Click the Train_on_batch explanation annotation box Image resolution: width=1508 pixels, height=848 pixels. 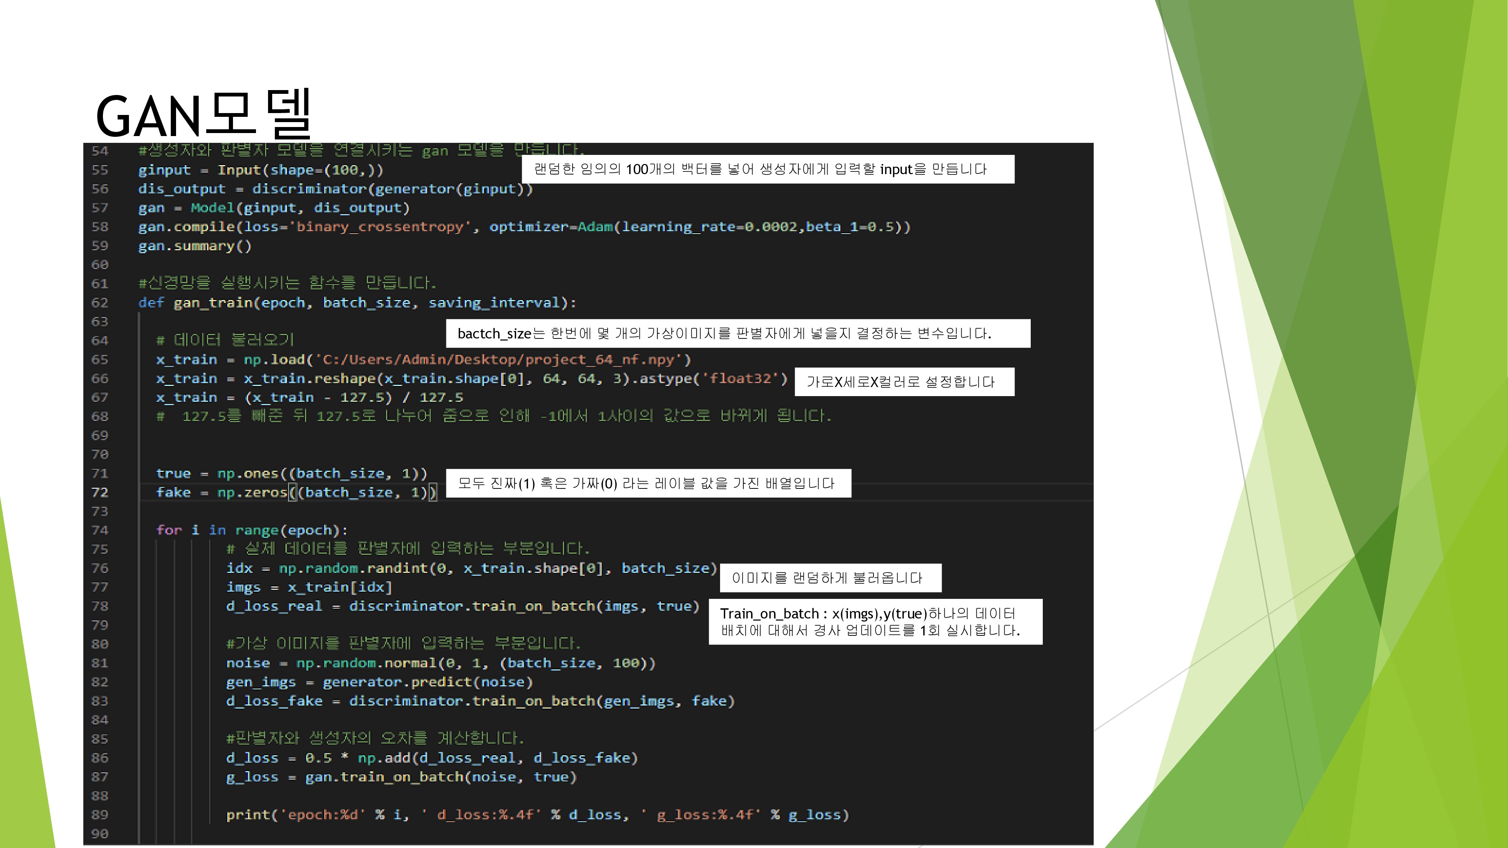[x=875, y=621]
